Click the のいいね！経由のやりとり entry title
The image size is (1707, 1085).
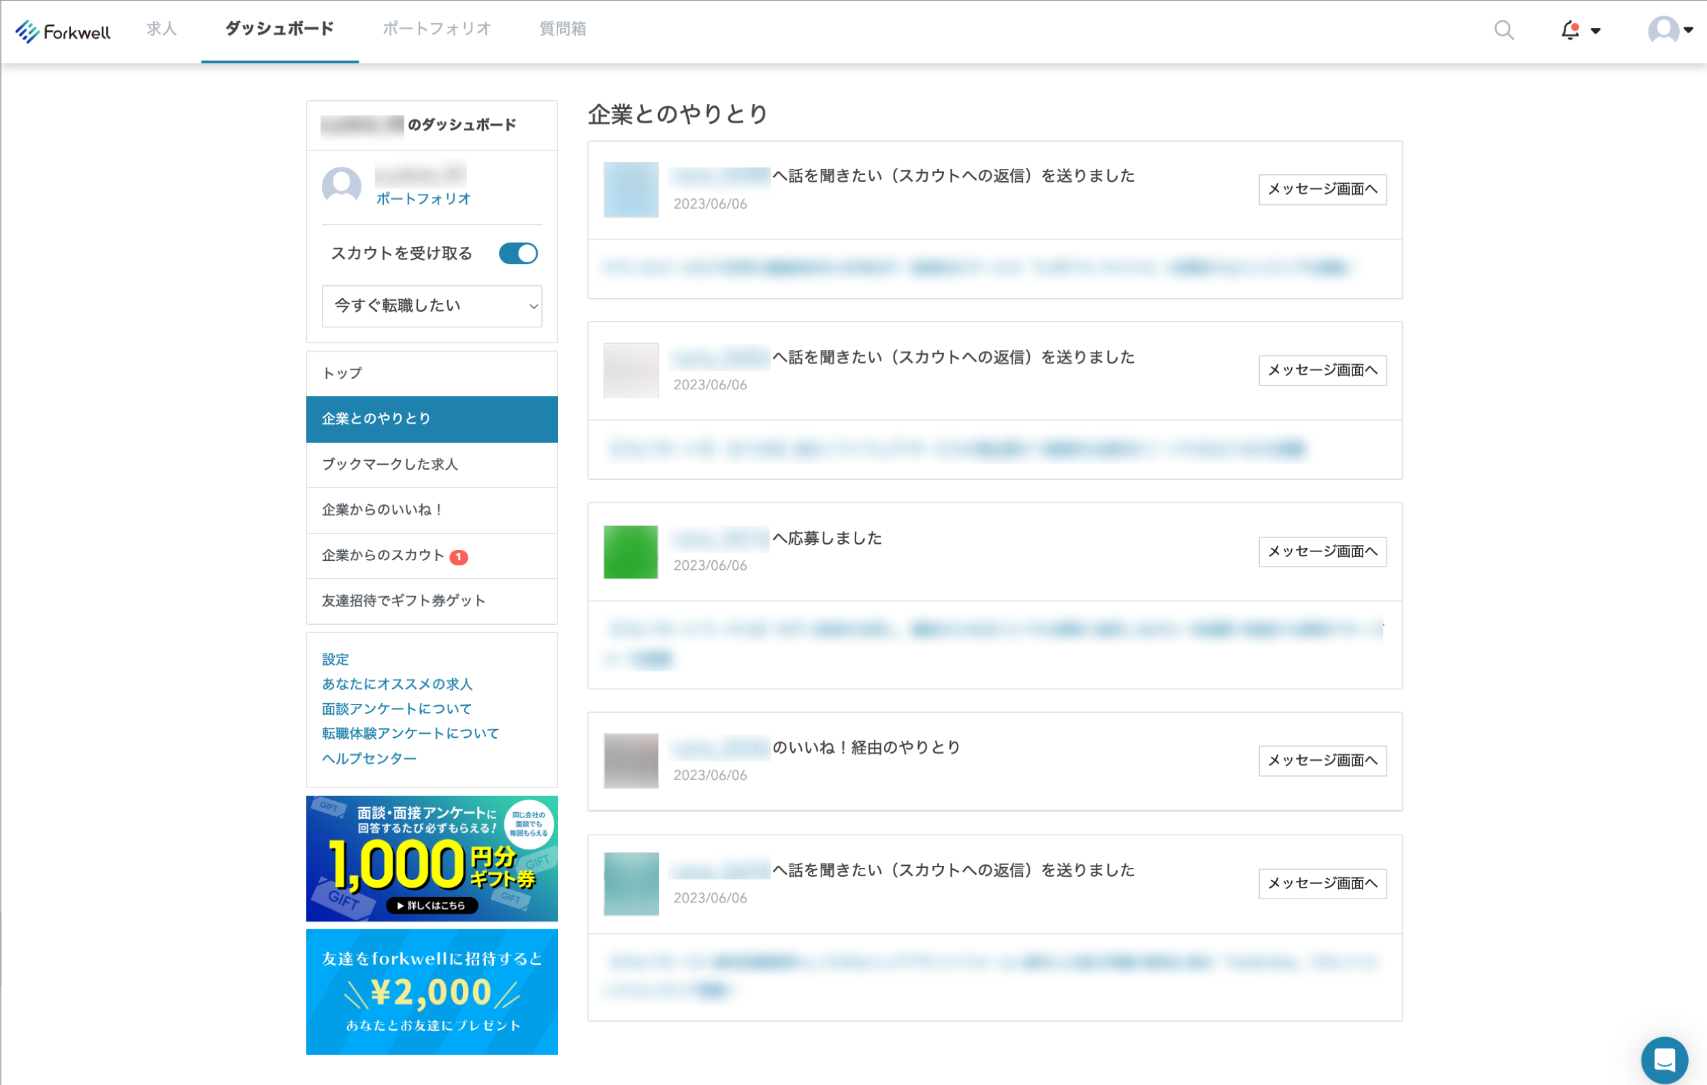pyautogui.click(x=866, y=747)
